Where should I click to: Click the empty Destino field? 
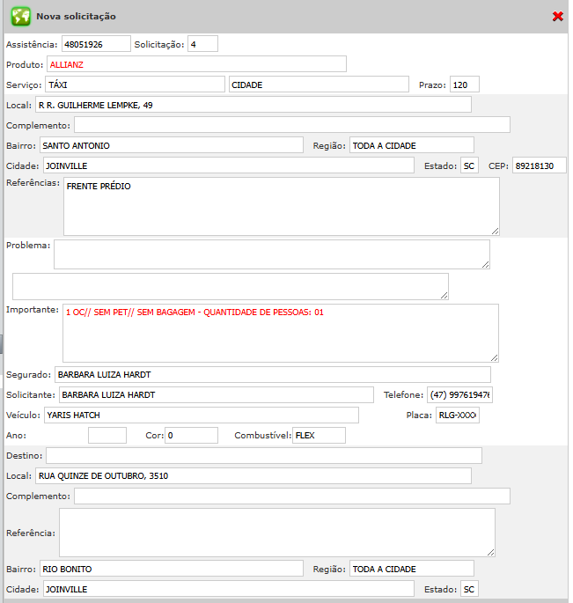click(263, 455)
